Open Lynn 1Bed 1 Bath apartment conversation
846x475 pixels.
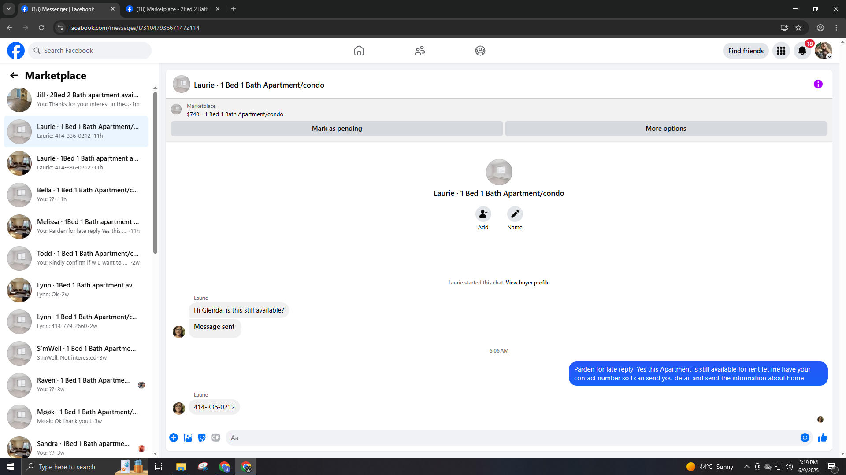pyautogui.click(x=76, y=290)
